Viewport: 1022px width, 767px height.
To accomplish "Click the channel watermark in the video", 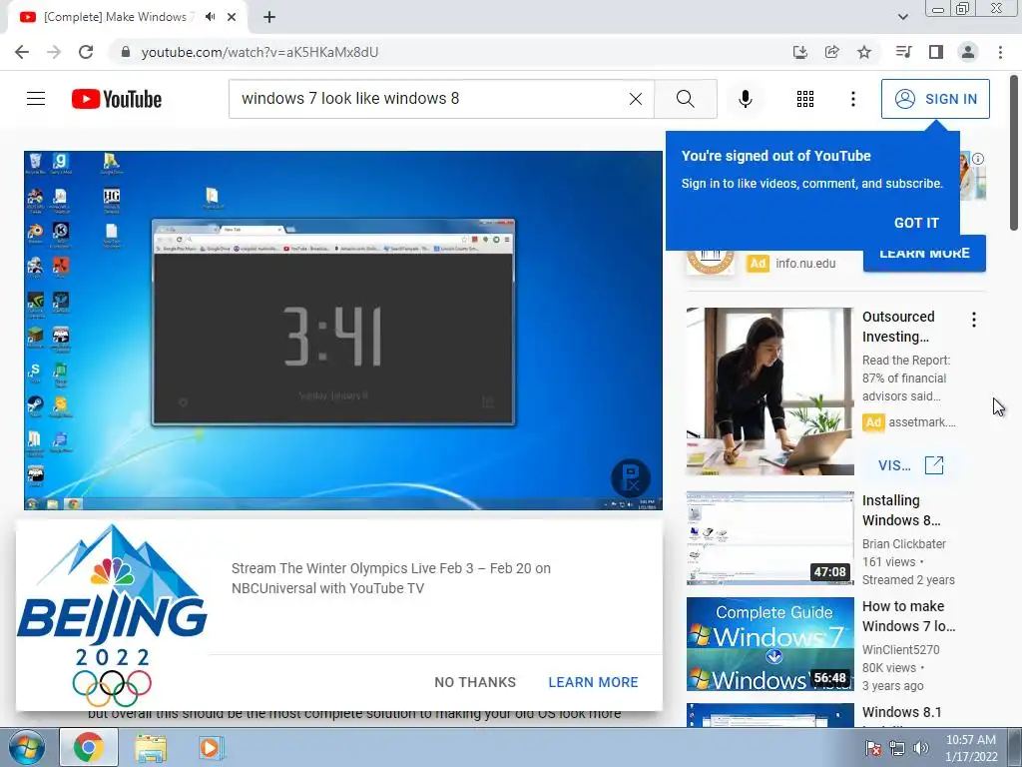I will (x=631, y=477).
